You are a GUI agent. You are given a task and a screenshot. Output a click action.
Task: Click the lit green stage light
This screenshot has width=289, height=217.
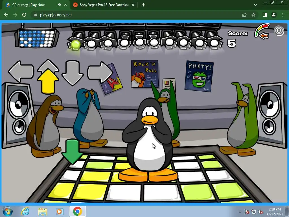click(x=75, y=45)
